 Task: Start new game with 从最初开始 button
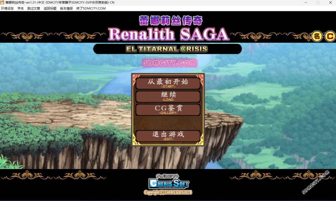click(168, 83)
